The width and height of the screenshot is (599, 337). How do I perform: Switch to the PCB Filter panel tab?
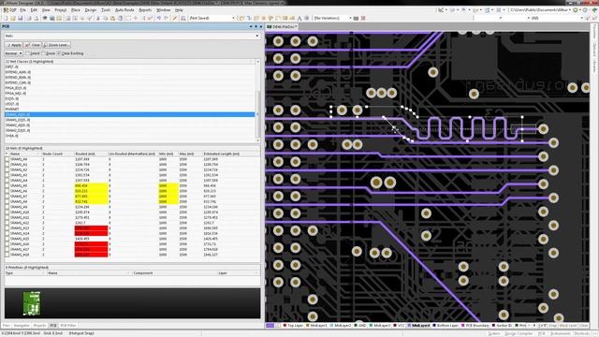tap(68, 326)
